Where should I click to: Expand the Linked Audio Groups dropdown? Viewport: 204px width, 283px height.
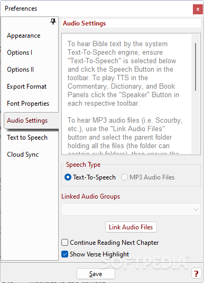coord(131,210)
